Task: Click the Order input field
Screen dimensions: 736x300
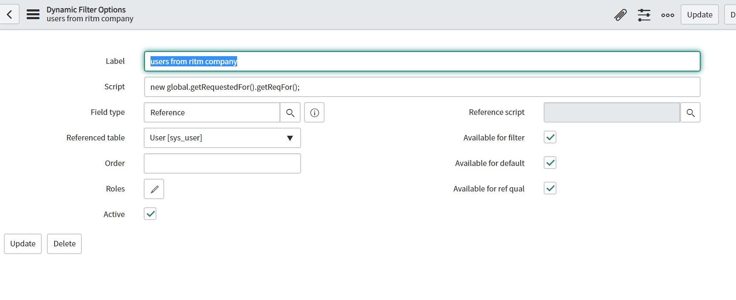Action: click(222, 163)
